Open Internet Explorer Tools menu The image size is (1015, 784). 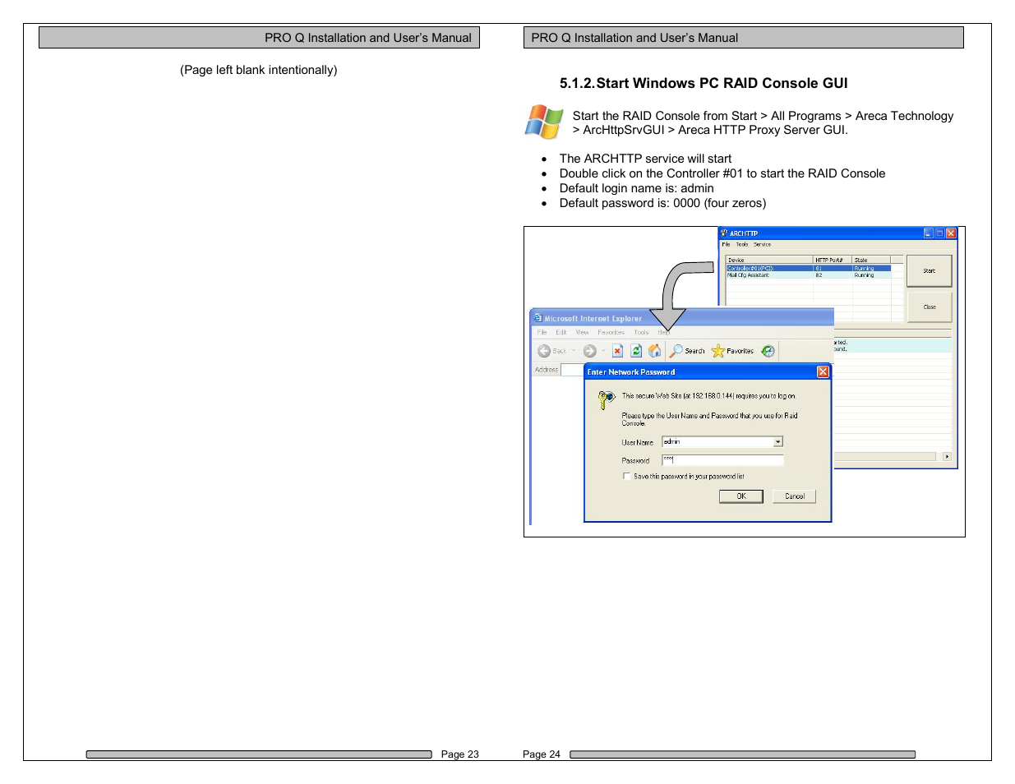(x=641, y=333)
